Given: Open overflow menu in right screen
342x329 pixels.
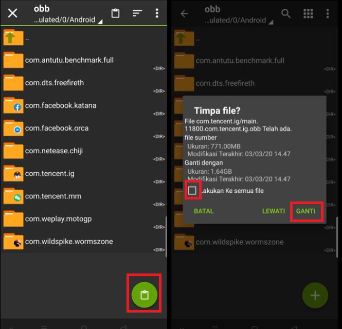Looking at the screenshot, I should pos(328,13).
